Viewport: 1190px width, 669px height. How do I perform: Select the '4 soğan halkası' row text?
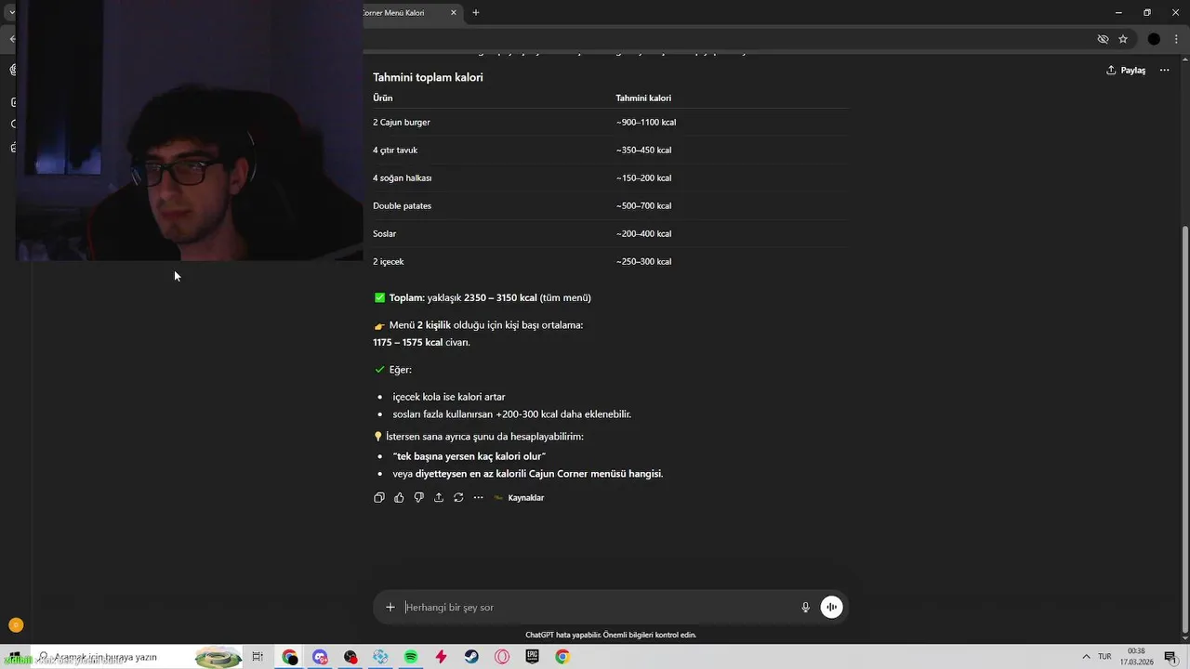tap(403, 178)
